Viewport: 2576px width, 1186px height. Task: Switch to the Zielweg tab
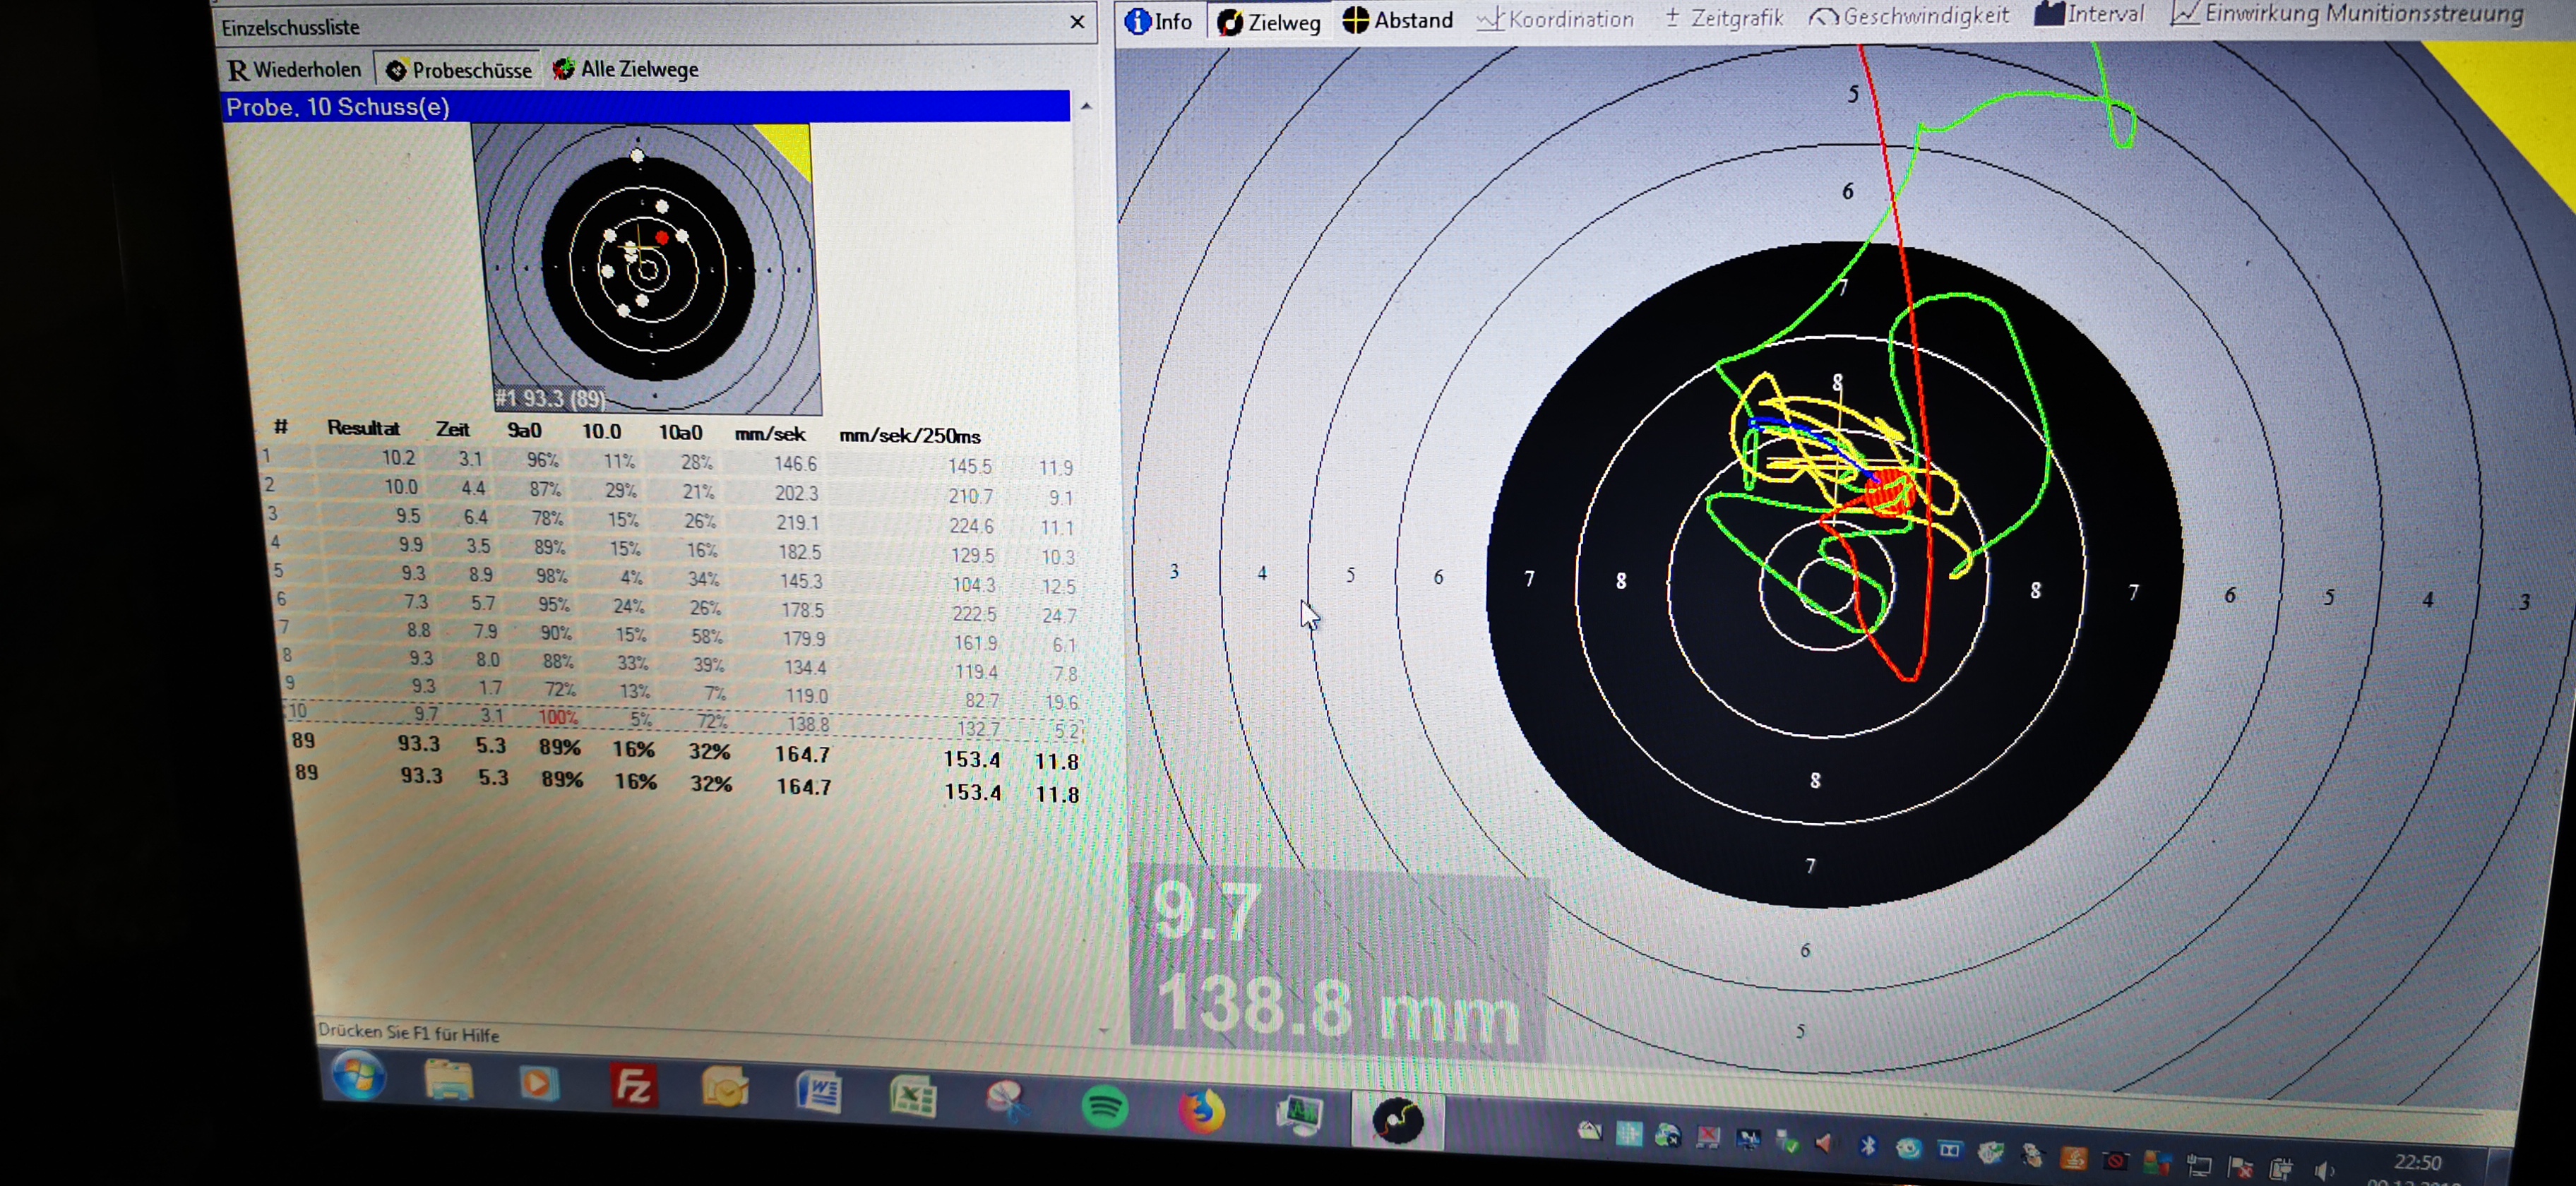pyautogui.click(x=1269, y=22)
